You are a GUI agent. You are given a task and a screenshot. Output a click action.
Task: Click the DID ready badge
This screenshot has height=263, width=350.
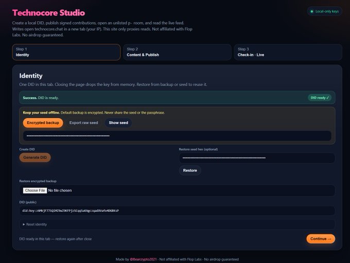pos(320,98)
